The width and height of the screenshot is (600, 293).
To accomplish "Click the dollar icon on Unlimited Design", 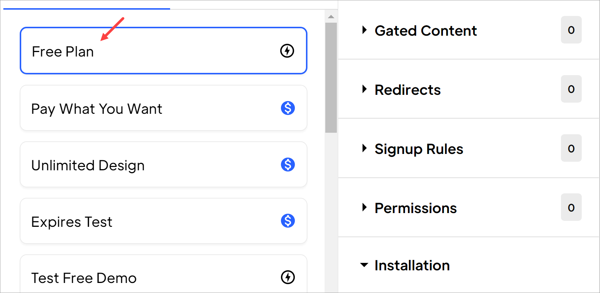I will pos(288,164).
